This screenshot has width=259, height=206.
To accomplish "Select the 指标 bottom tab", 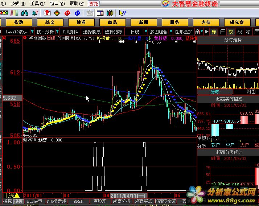I will tap(7, 201).
